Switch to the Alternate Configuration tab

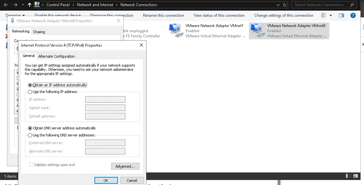click(x=57, y=56)
